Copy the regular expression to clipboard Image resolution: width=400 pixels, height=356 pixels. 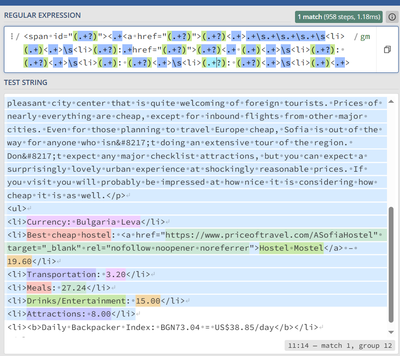tap(387, 50)
